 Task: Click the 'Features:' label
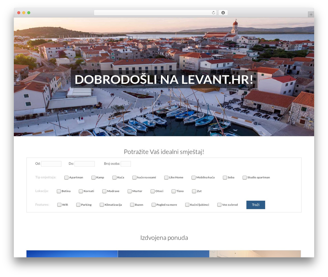[x=42, y=205]
